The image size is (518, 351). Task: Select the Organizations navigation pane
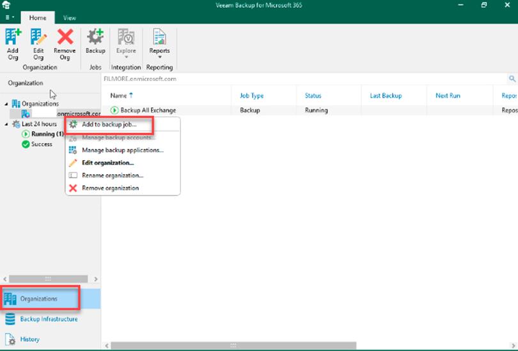(x=40, y=299)
